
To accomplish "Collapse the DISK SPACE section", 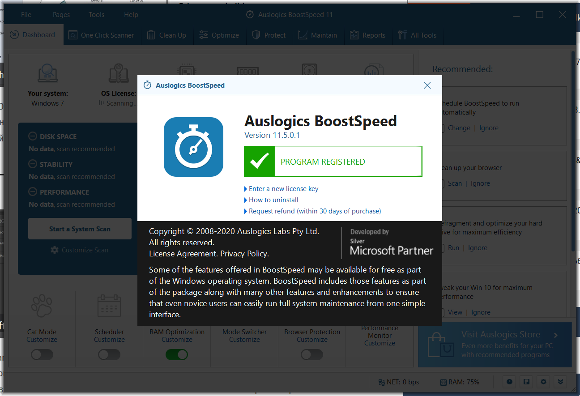I will tap(32, 136).
